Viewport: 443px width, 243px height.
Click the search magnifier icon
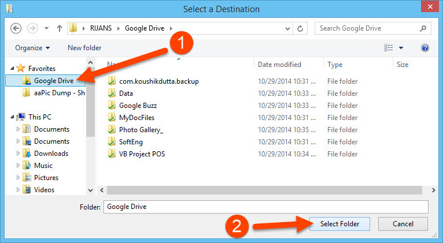click(423, 28)
